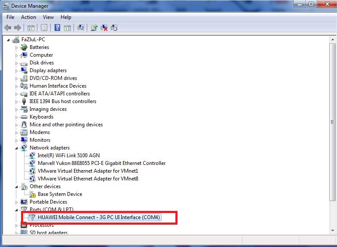337x247 pixels.
Task: Select VMware Virtual Ethernet Adapter for VMnet8
Action: [88, 179]
